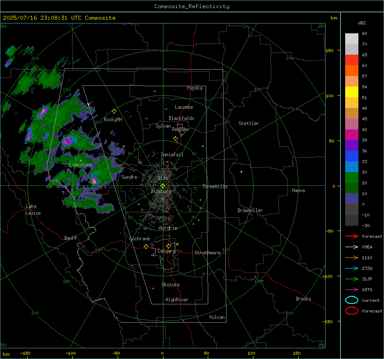This screenshot has width=384, height=359.
Task: Click the Airdrie label on map
Action: [x=168, y=228]
